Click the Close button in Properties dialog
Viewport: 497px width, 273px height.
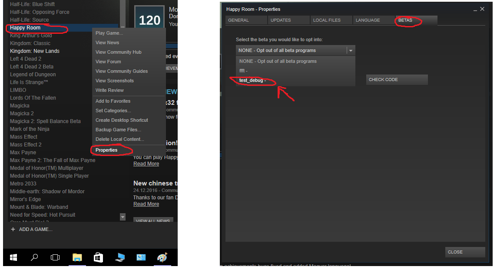coord(464,252)
